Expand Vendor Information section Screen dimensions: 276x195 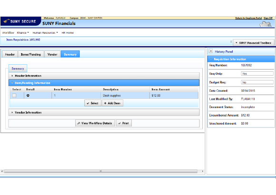tap(104, 112)
